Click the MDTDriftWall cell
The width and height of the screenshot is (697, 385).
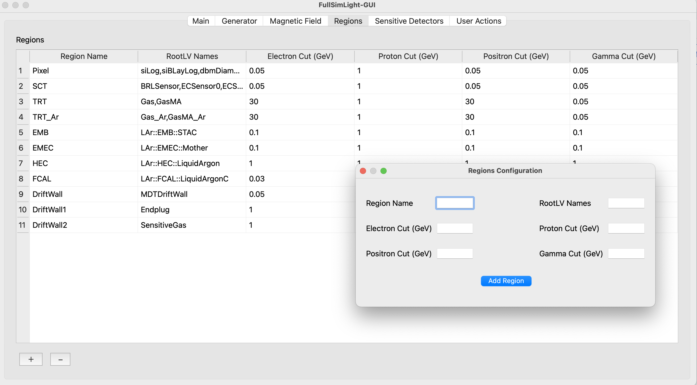pyautogui.click(x=192, y=194)
